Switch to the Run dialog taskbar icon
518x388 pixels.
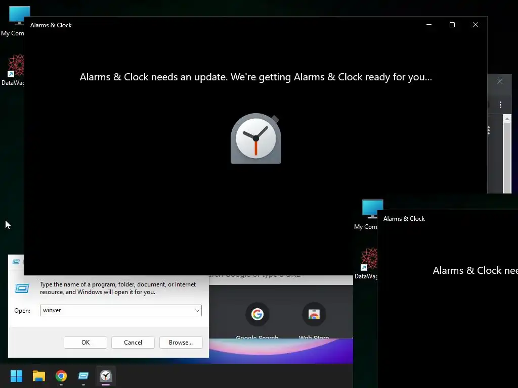point(83,376)
